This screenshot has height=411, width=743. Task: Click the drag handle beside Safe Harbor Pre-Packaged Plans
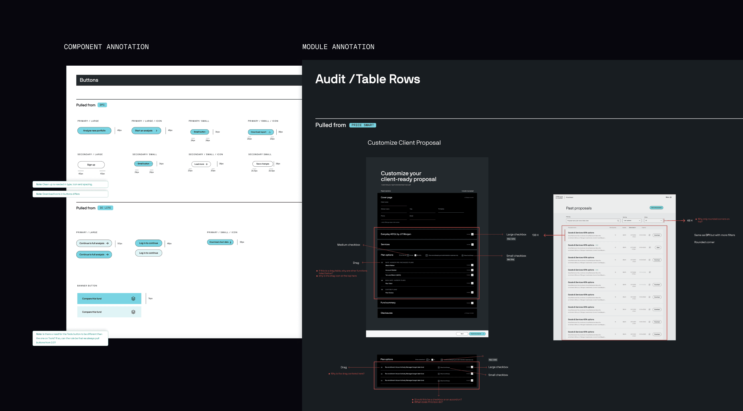pyautogui.click(x=382, y=262)
